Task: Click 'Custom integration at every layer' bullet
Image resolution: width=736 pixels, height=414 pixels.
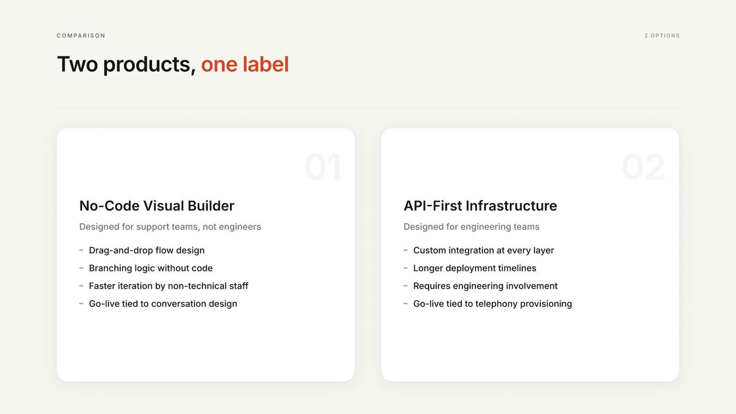Action: click(x=484, y=250)
